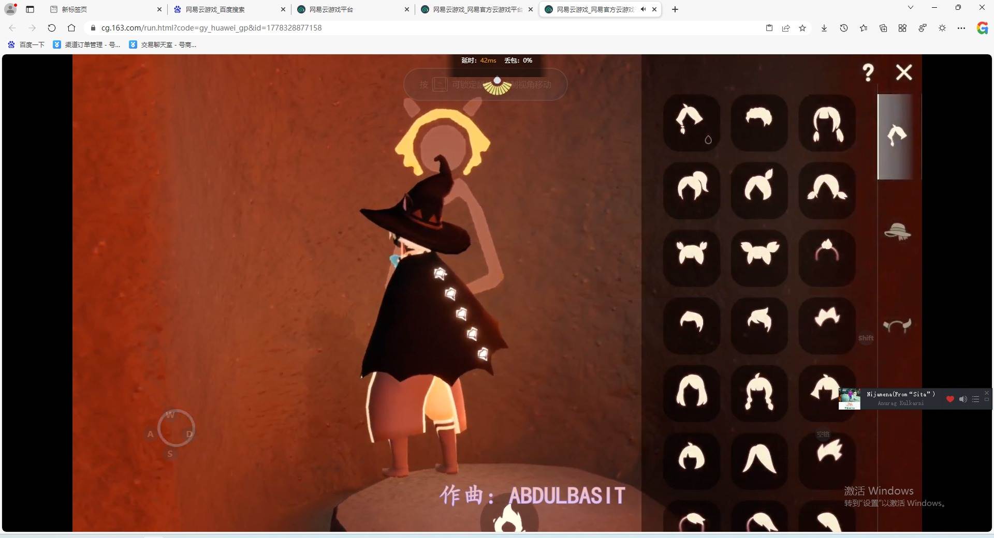The image size is (994, 538).
Task: Open the profile feedback toolbar icon
Action: tap(923, 28)
